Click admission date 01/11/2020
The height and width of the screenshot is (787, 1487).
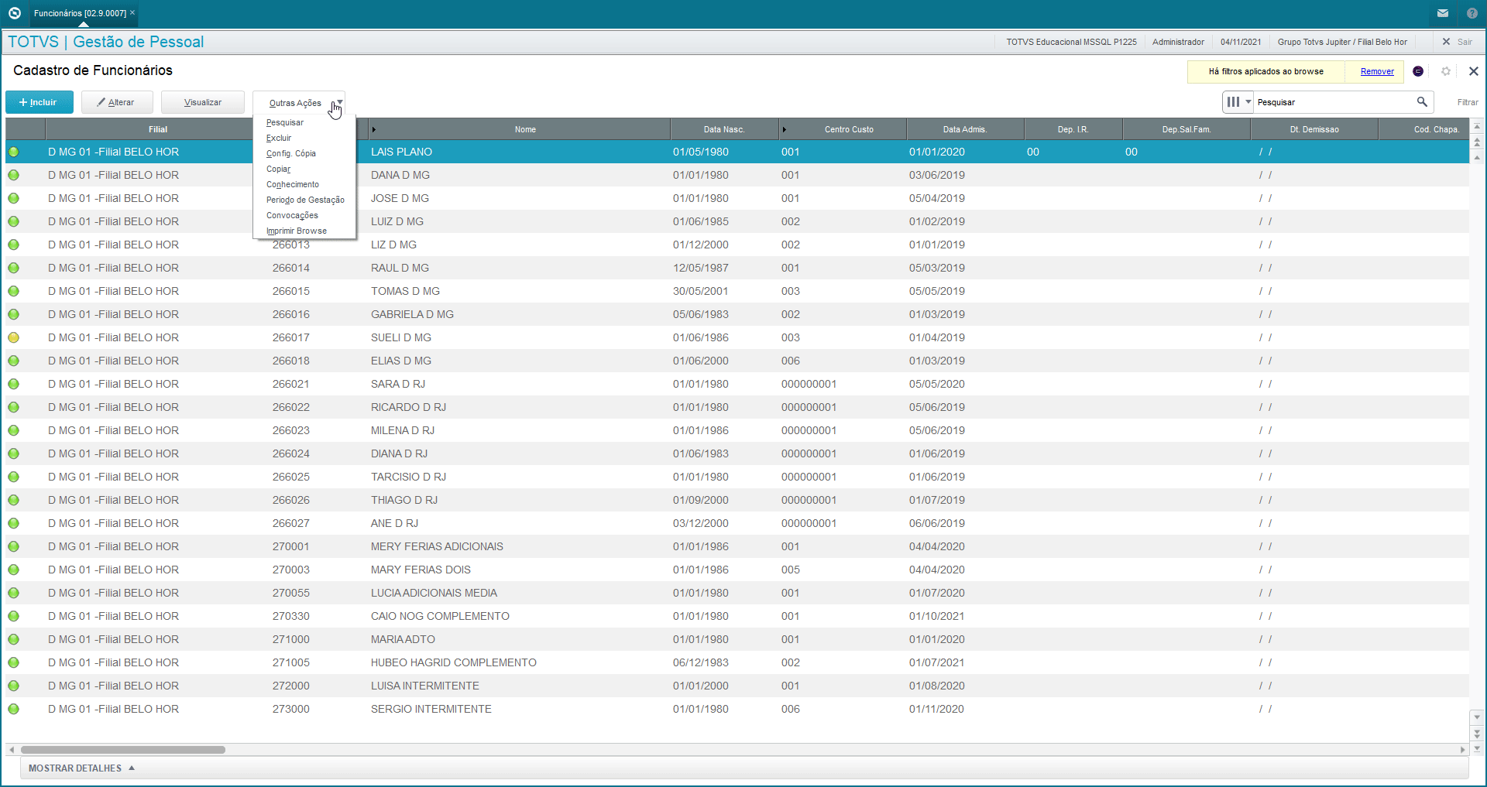[936, 709]
